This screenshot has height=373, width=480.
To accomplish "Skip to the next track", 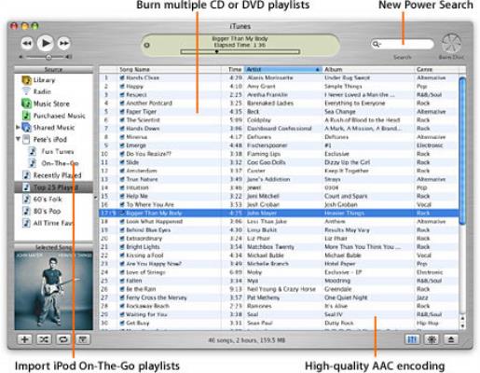I will click(x=64, y=43).
